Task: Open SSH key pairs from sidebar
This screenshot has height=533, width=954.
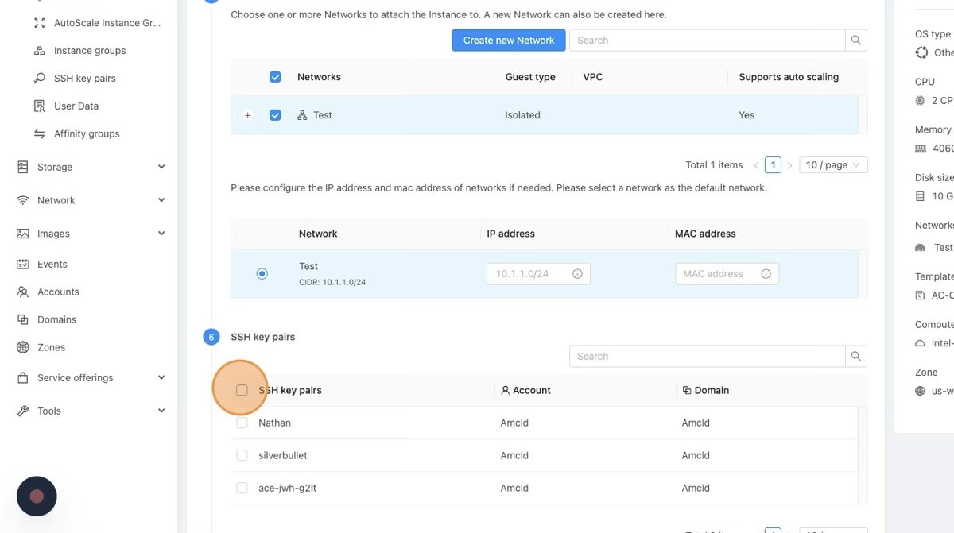Action: coord(84,79)
